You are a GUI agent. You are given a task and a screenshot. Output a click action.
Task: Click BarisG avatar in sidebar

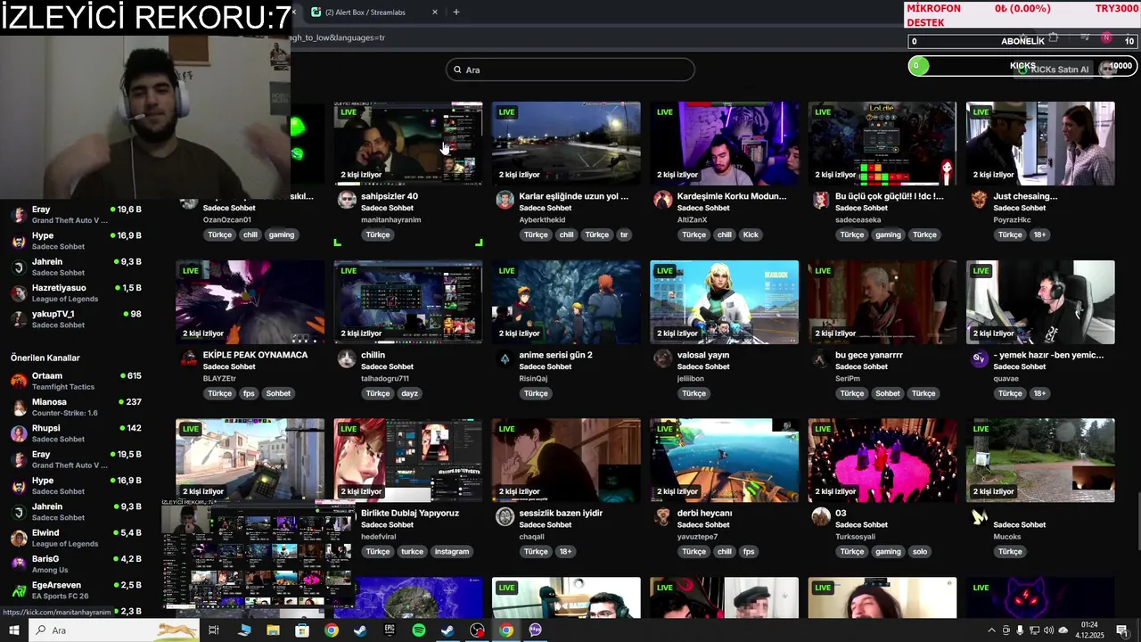coord(19,564)
